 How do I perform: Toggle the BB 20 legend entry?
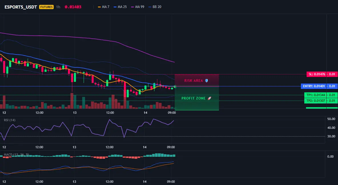(x=155, y=7)
